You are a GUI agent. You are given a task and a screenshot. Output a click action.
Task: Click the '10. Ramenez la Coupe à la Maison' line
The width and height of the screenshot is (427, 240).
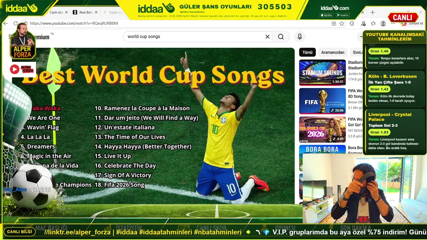pyautogui.click(x=142, y=108)
